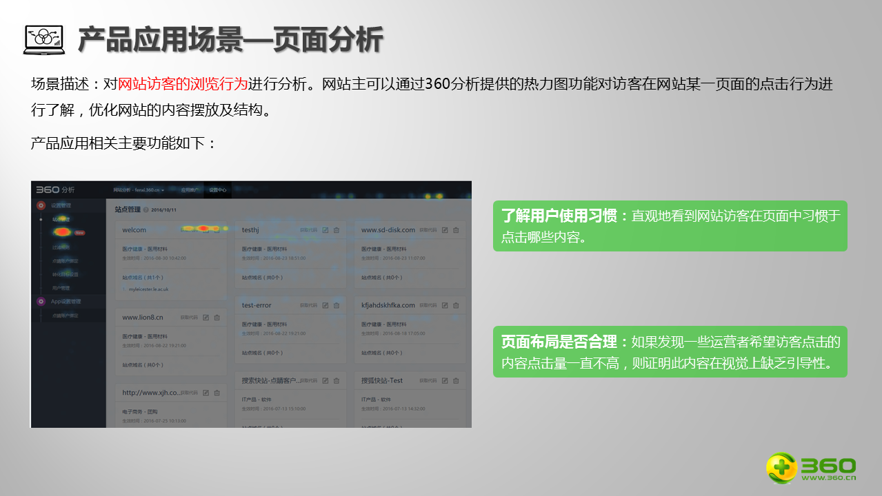The image size is (882, 496).
Task: Click the red gear icon for 设置管理
Action: pos(41,205)
